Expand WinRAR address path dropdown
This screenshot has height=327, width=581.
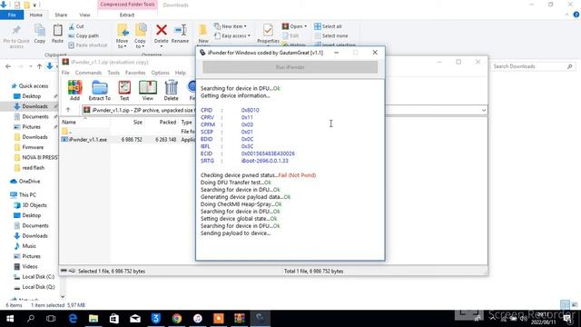[484, 110]
